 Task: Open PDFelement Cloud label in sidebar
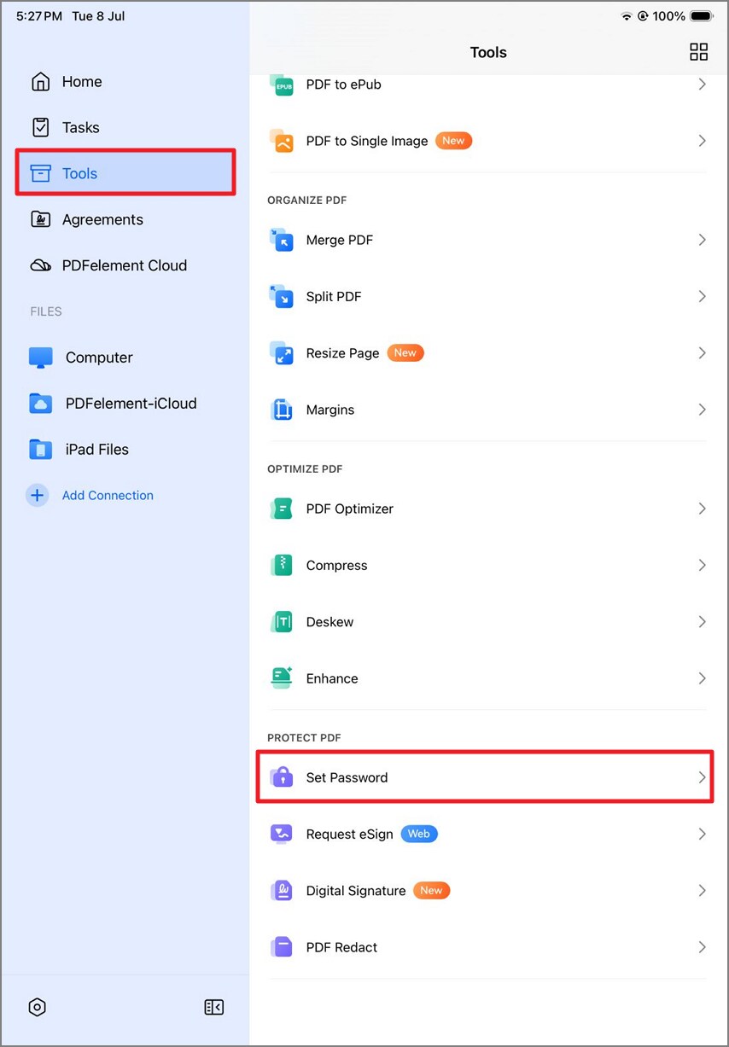(x=125, y=265)
